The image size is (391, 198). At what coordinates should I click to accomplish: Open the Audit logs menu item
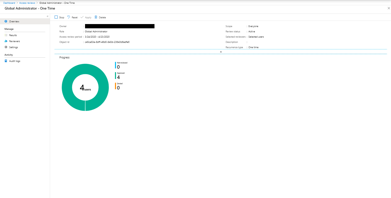(25, 61)
